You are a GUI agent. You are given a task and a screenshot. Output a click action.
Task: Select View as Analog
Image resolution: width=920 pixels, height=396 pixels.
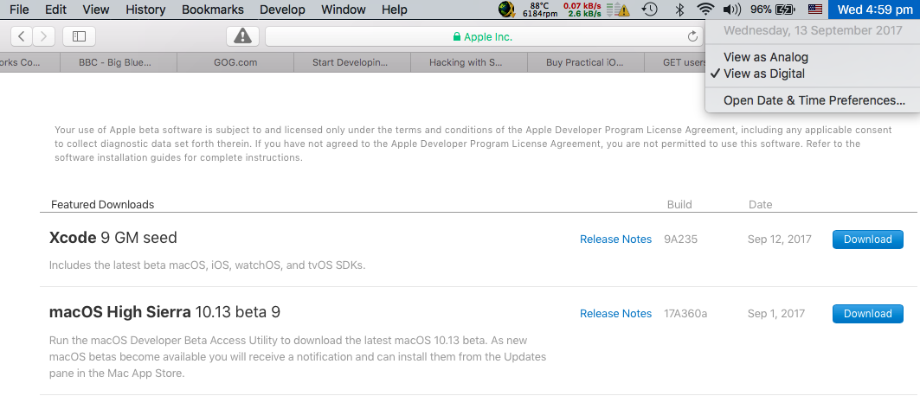point(813,57)
